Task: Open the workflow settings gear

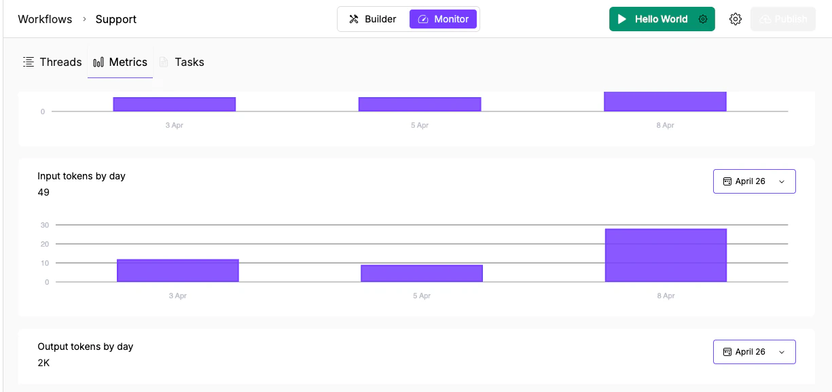Action: 736,18
